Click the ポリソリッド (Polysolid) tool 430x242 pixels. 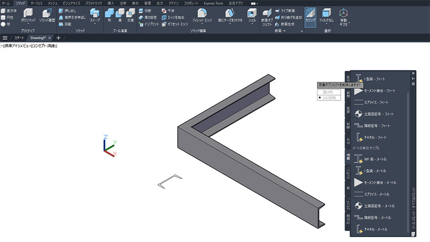(28, 15)
